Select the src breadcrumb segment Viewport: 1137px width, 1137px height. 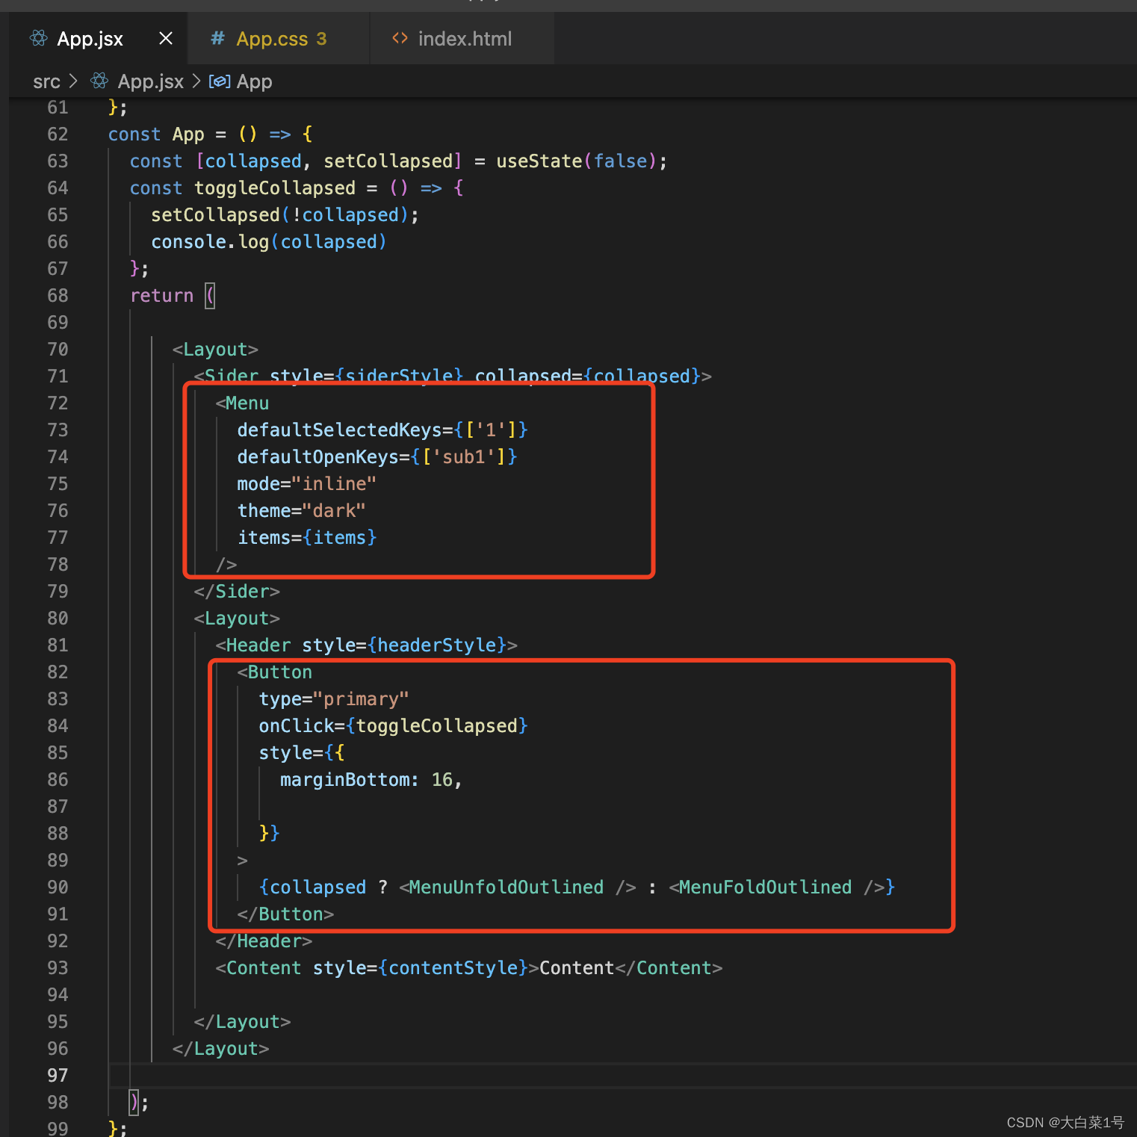pos(46,81)
